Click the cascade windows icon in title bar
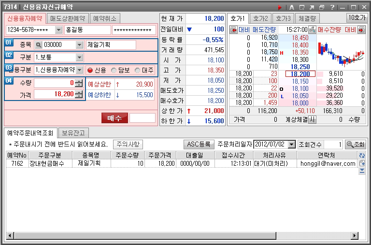371x245 pixels. coord(322,7)
